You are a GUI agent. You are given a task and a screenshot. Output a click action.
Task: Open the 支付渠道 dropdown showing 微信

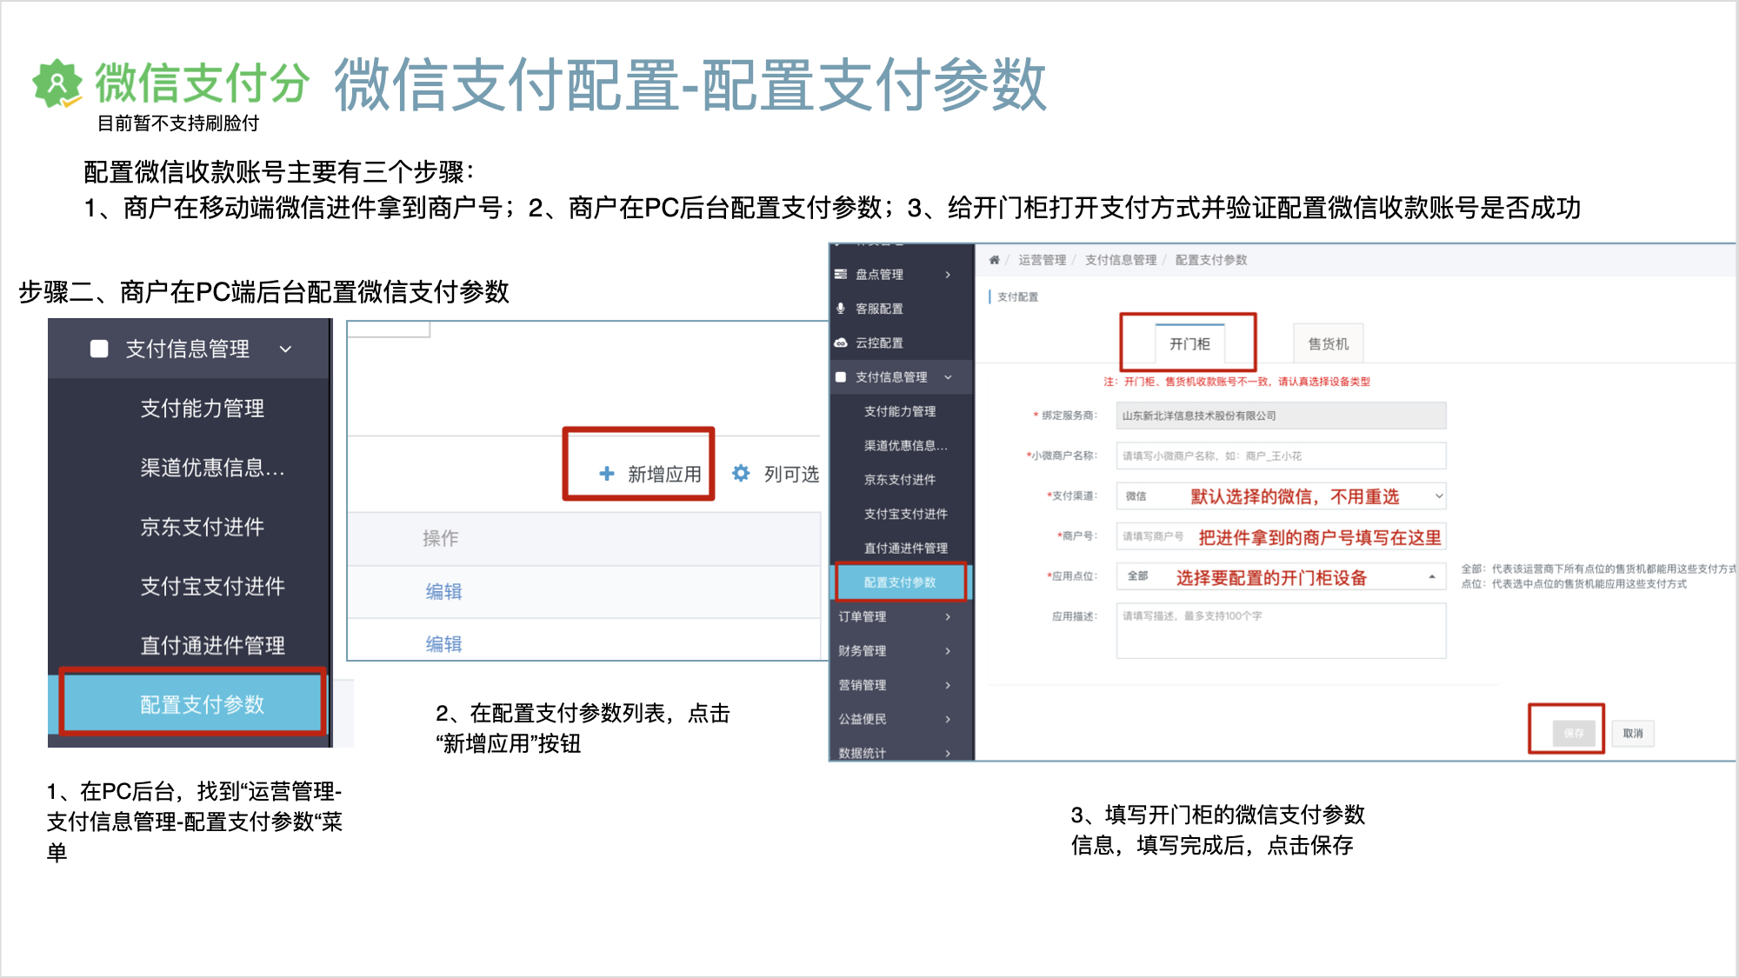[x=1281, y=496]
